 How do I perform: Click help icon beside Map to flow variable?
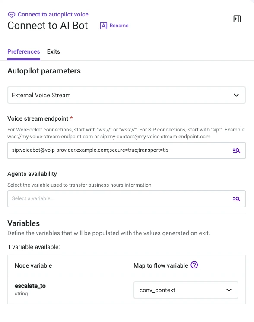coord(194,265)
